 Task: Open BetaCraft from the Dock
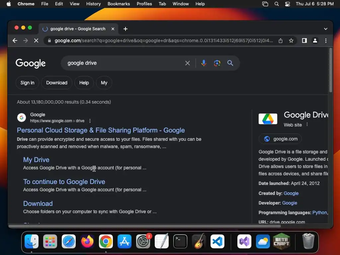(x=282, y=241)
